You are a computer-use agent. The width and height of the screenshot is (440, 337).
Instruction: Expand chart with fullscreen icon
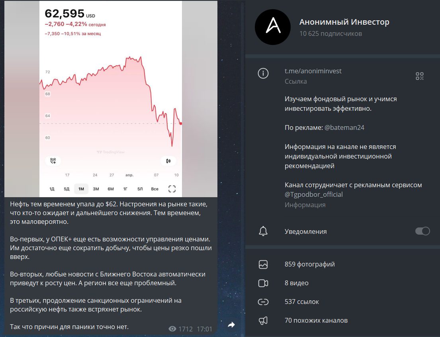point(172,189)
